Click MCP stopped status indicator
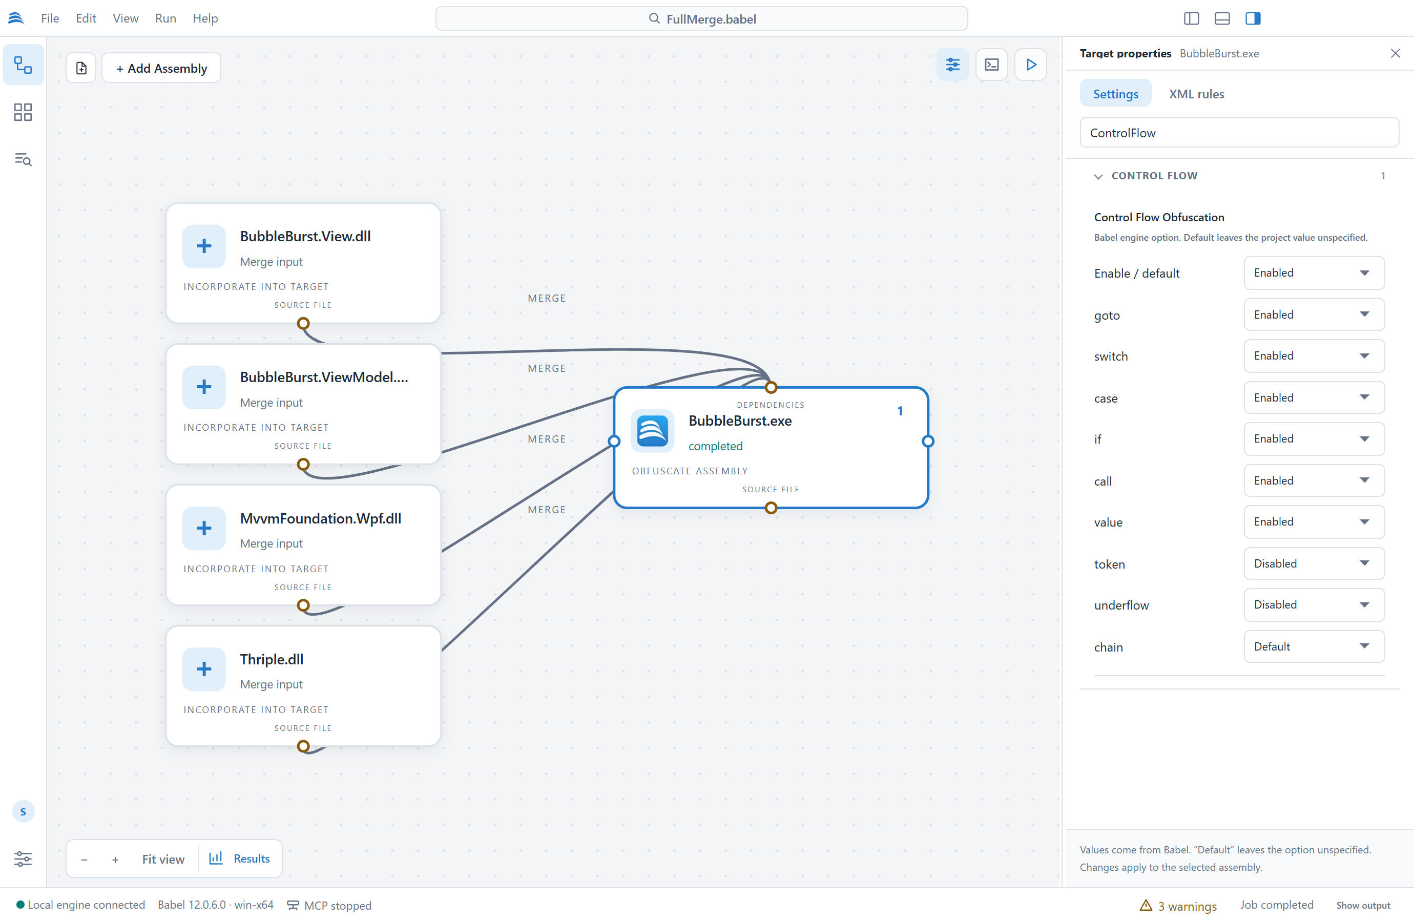This screenshot has width=1414, height=922. [x=329, y=906]
